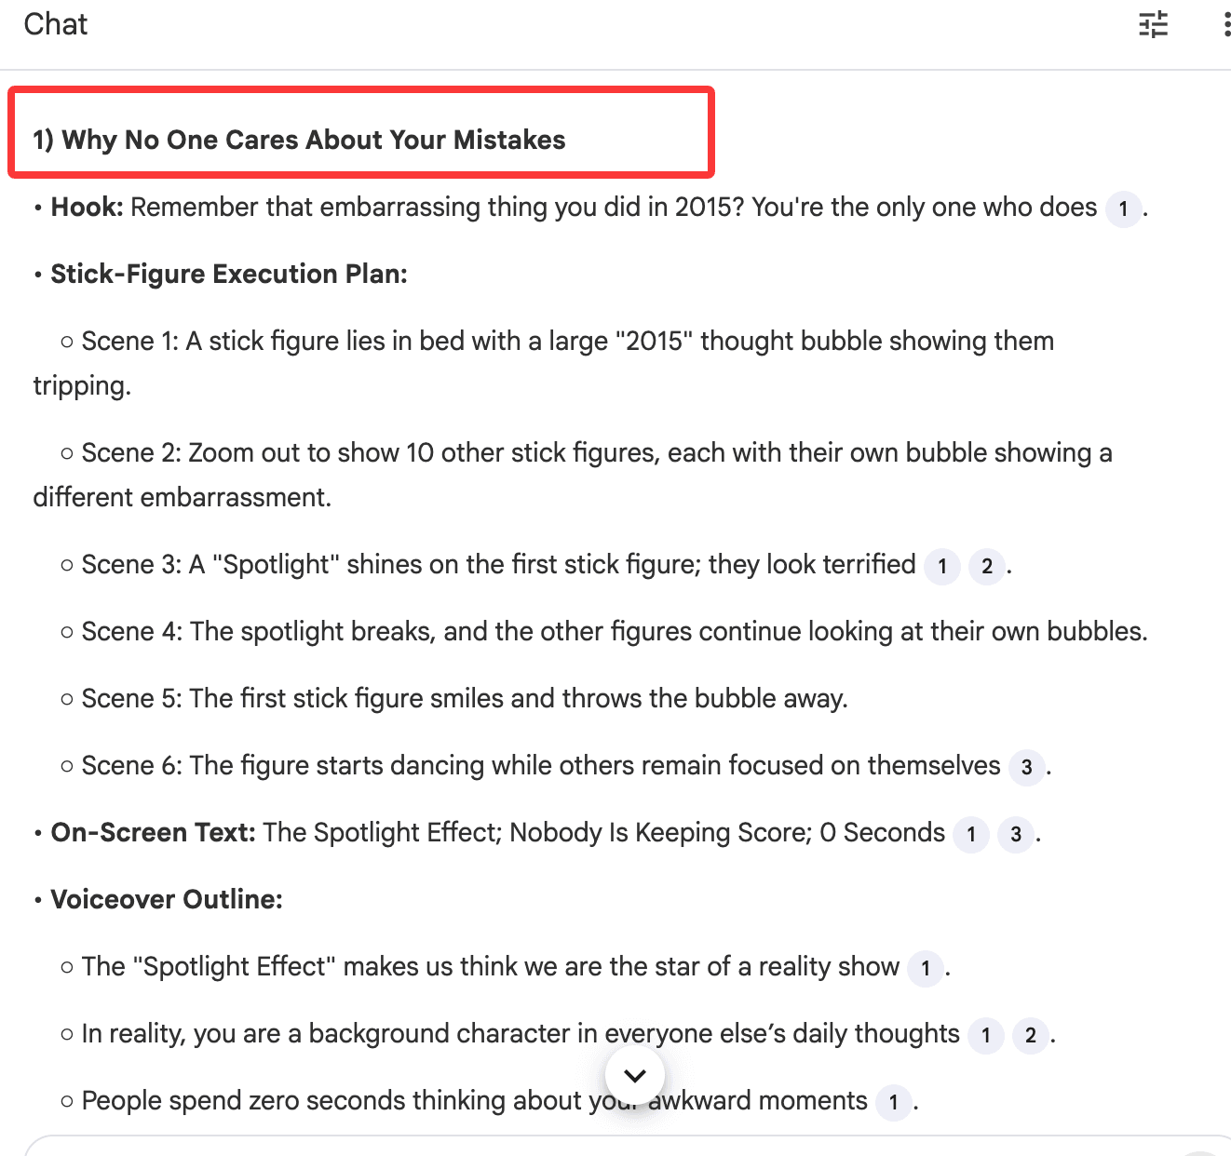1231x1156 pixels.
Task: Click the Chat panel title
Action: coord(56,24)
